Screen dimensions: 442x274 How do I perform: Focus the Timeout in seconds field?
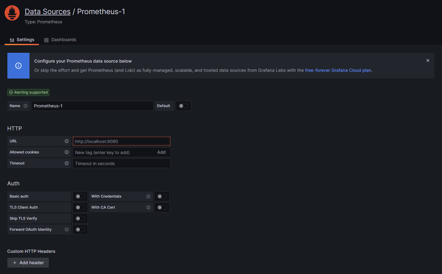(x=122, y=163)
